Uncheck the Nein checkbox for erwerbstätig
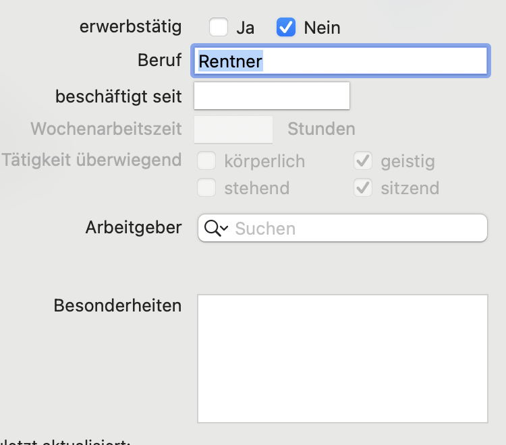Viewport: 506px width, 445px height. 286,27
